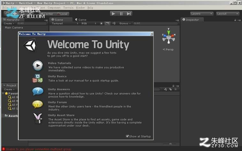The height and width of the screenshot is (151, 242).
Task: Open the Terrain menu
Action: click(x=68, y=8)
